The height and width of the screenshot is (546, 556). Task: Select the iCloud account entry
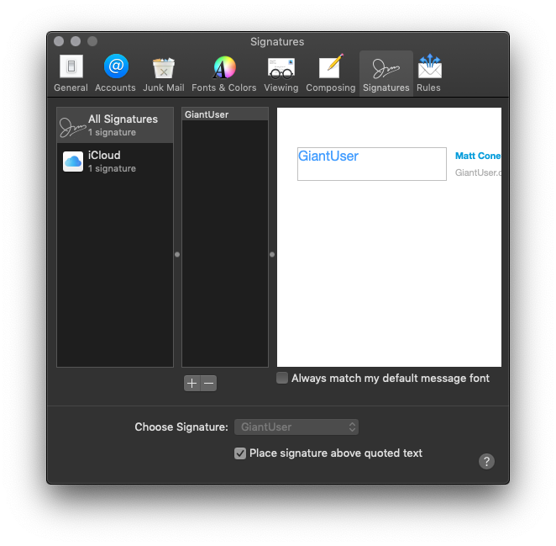coord(115,161)
